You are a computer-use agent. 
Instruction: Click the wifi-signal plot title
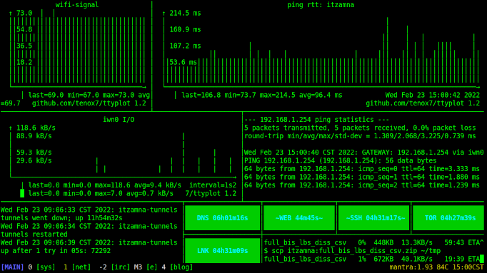(77, 5)
